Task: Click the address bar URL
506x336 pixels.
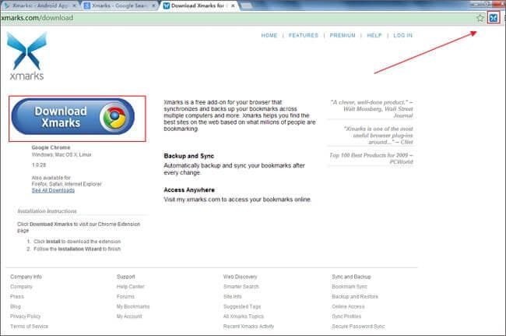Action: click(x=37, y=18)
